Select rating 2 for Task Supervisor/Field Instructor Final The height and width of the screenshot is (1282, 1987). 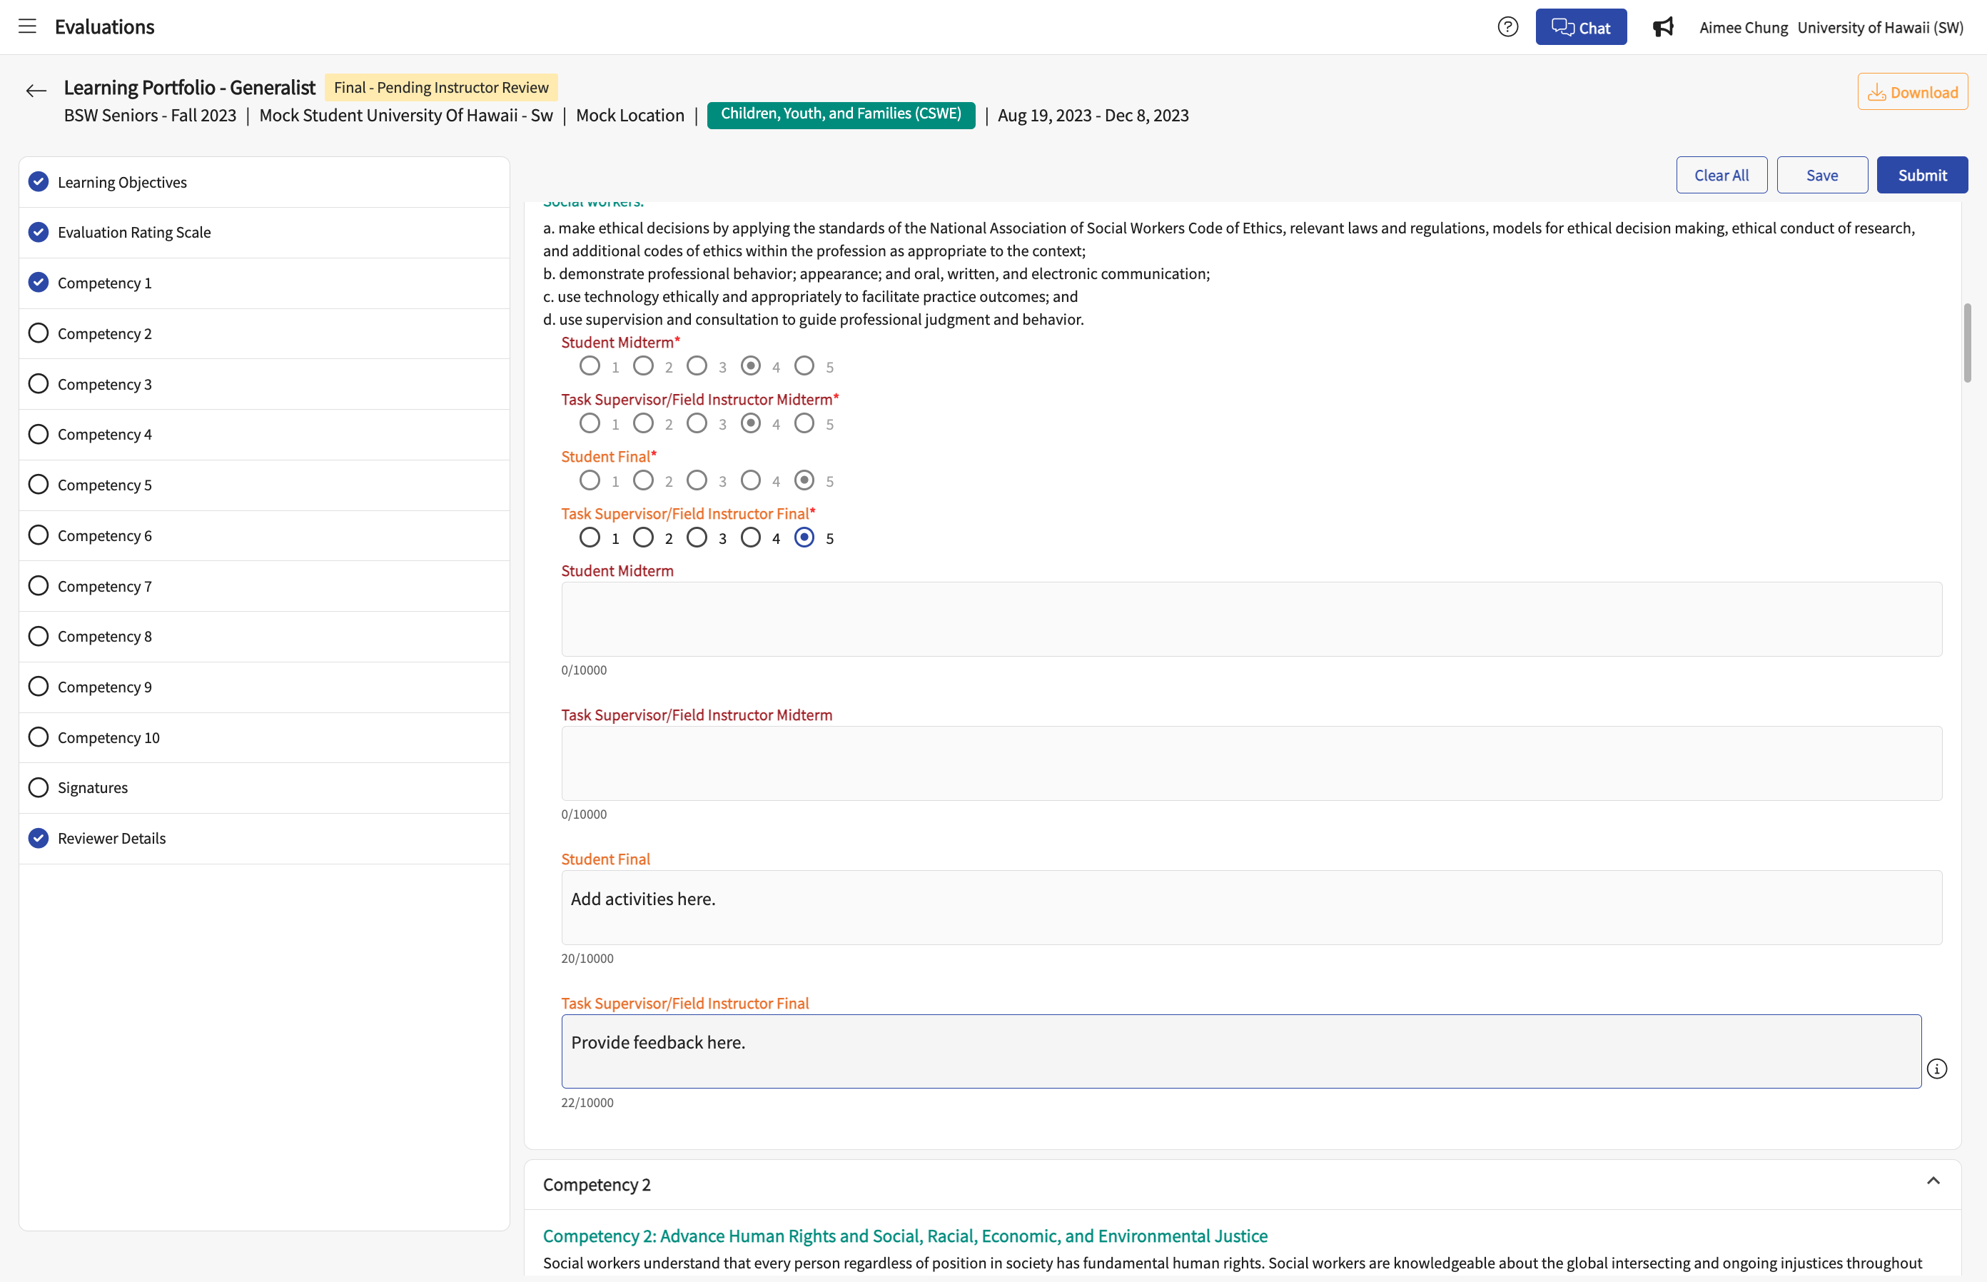click(x=644, y=537)
